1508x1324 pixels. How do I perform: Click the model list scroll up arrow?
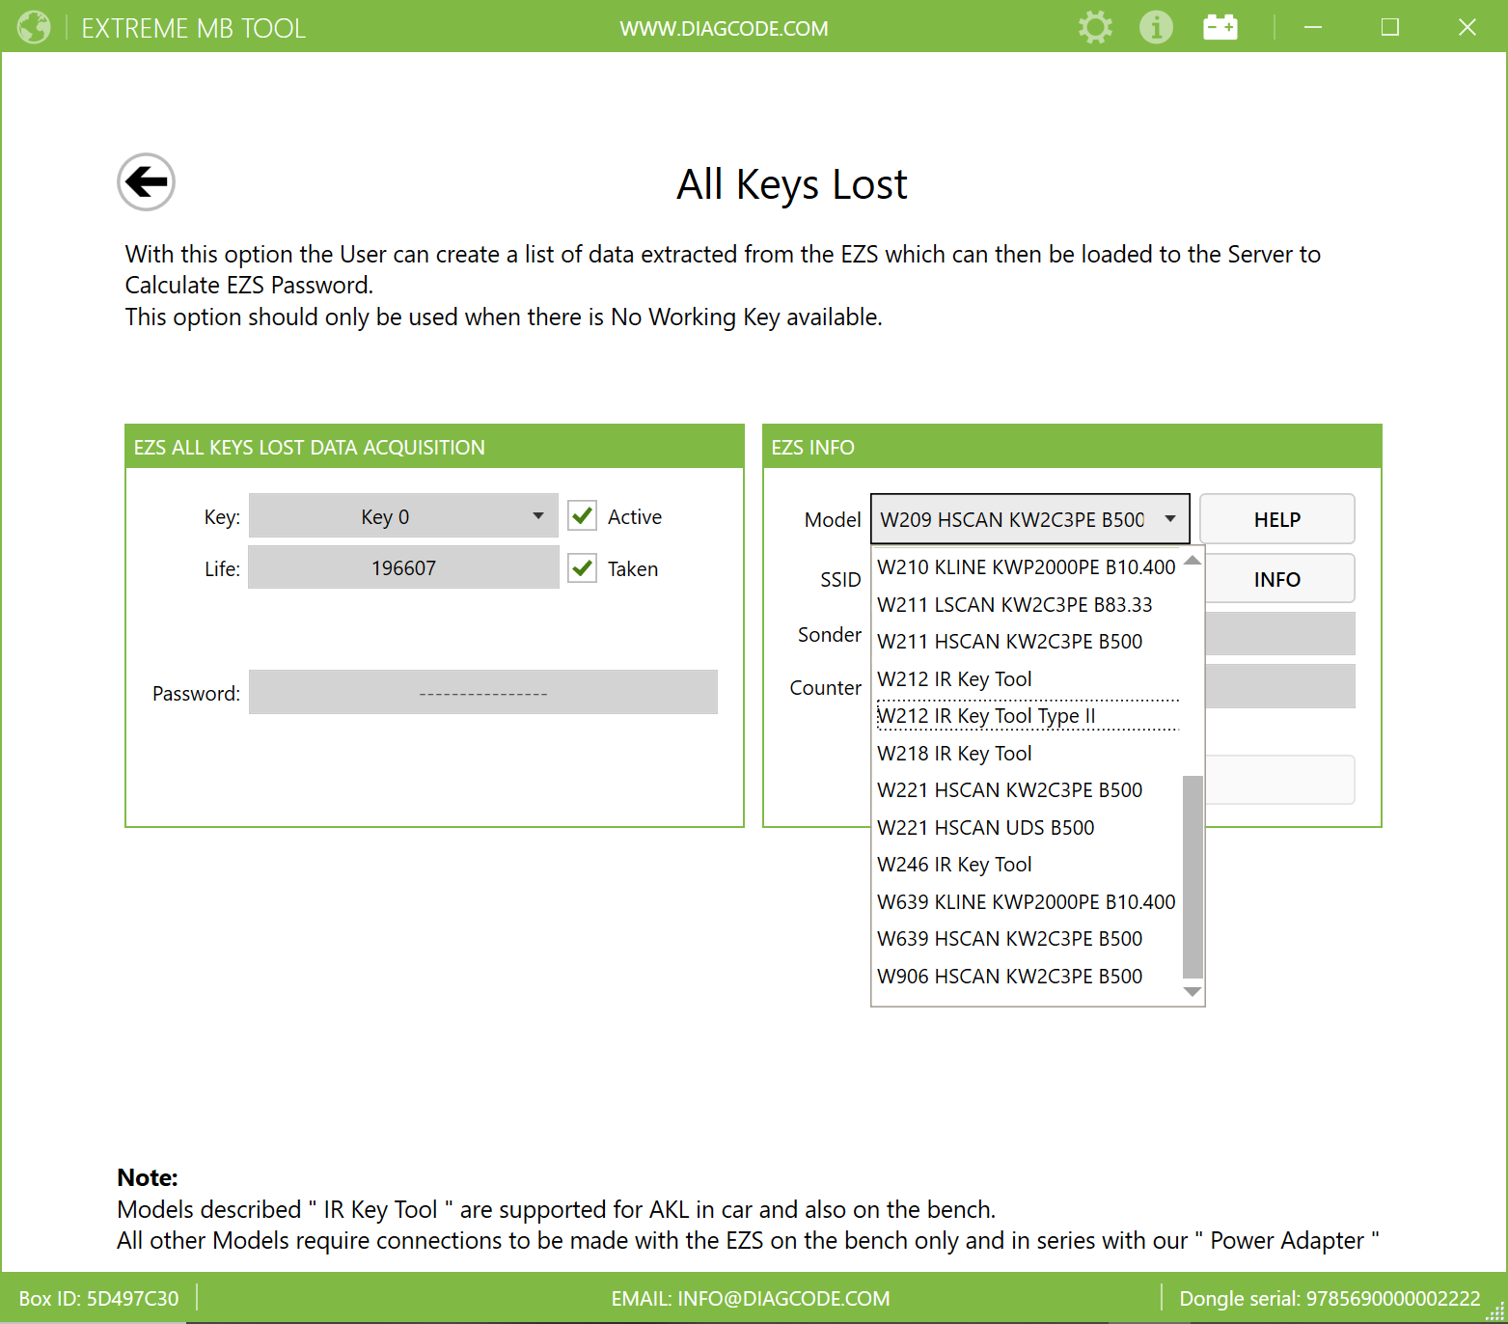(1193, 561)
